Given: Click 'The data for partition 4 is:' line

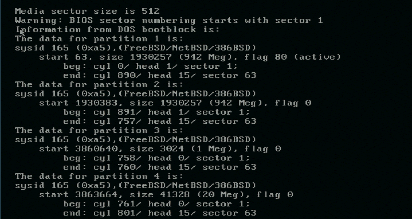Looking at the screenshot, I should coord(99,177).
